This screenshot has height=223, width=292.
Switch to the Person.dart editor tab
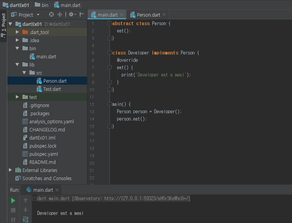[x=148, y=15]
